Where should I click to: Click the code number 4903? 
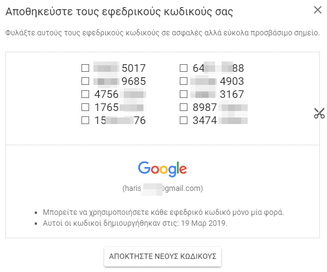point(232,81)
